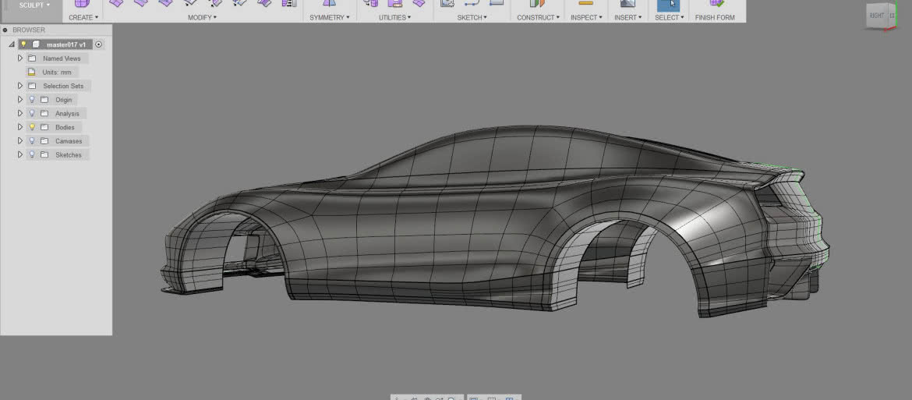Click the RIGHT face of the ViewCube

pyautogui.click(x=876, y=16)
